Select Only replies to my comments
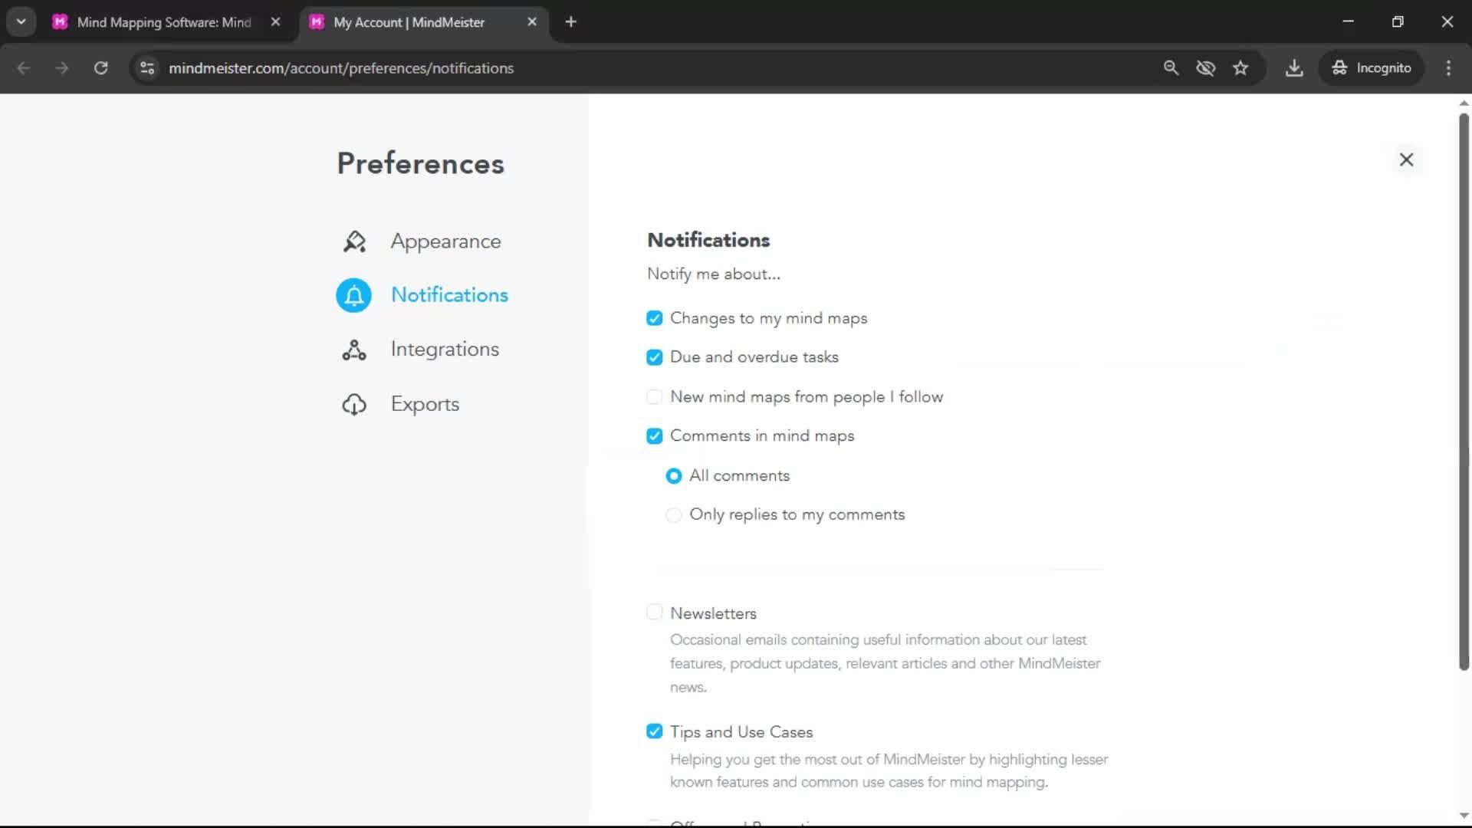This screenshot has width=1472, height=828. point(673,515)
